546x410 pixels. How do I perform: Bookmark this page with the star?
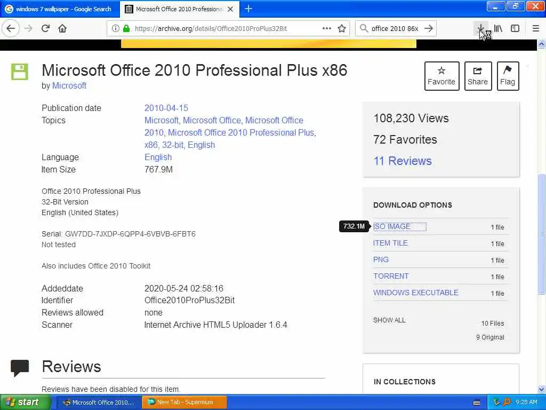(x=342, y=29)
